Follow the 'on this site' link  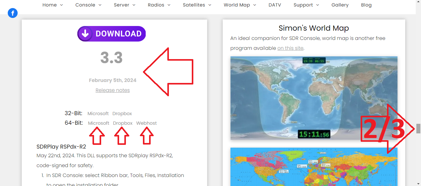(x=290, y=48)
